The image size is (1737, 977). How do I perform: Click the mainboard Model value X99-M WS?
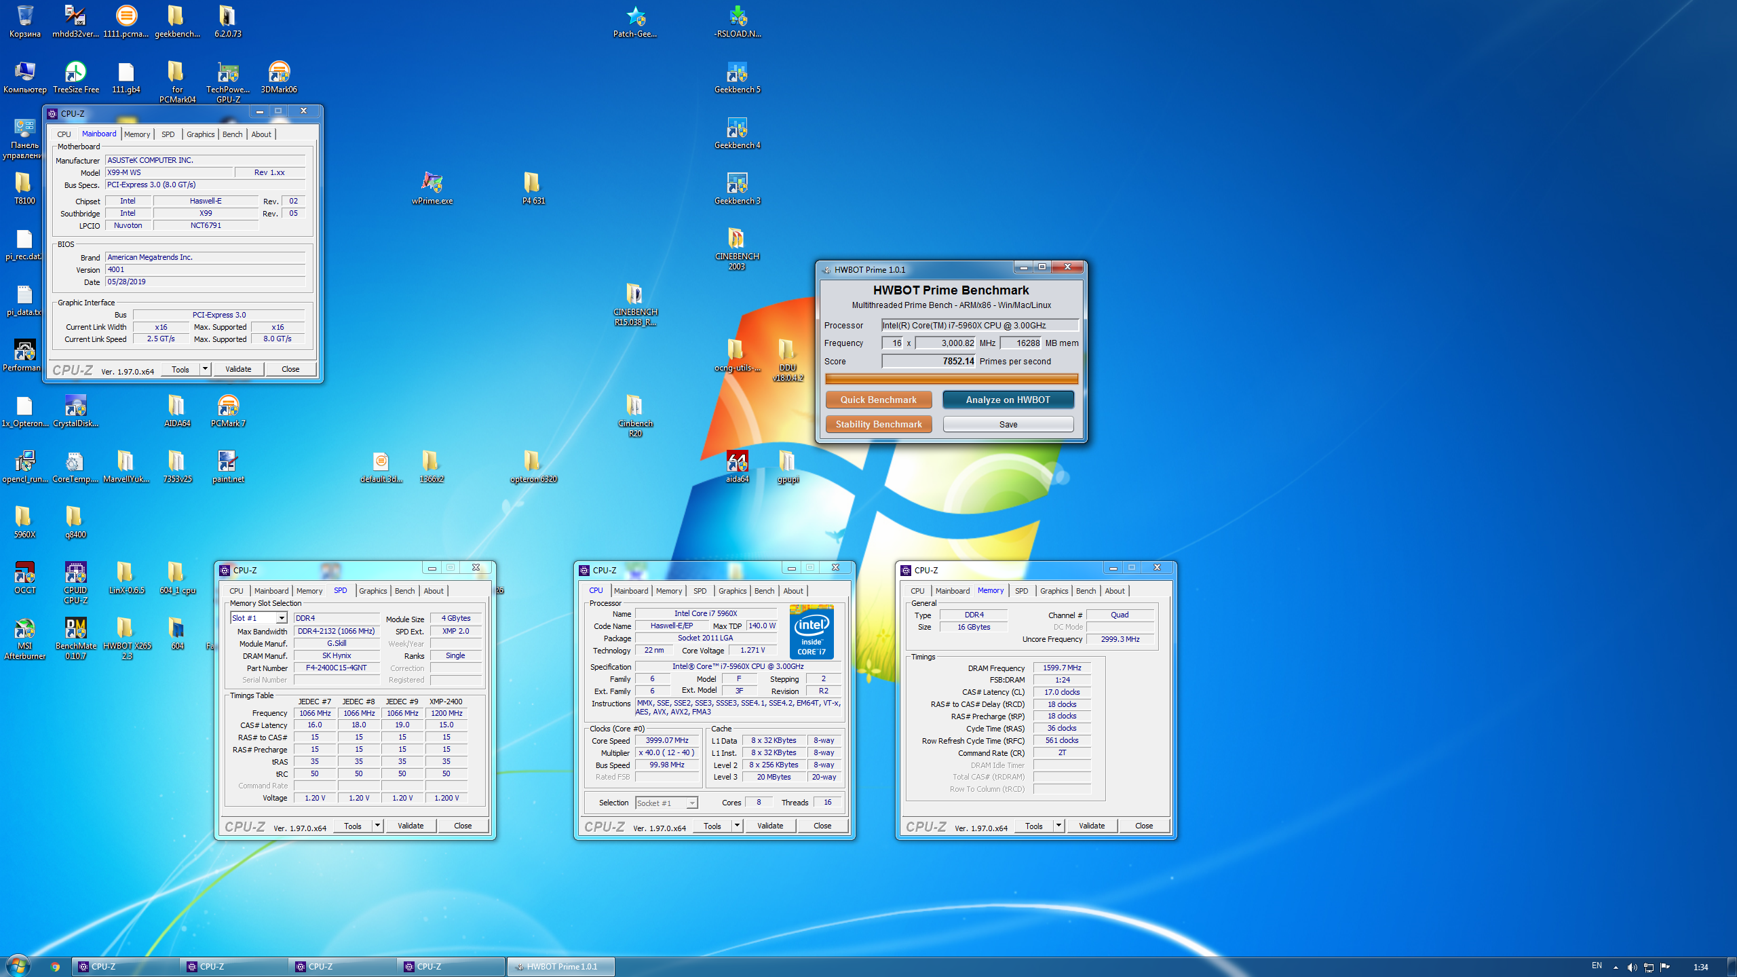pyautogui.click(x=169, y=172)
